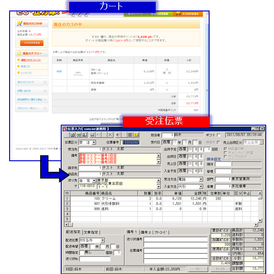Click the キャンセル button in slip window
This screenshot has width=274, height=274.
[221, 269]
